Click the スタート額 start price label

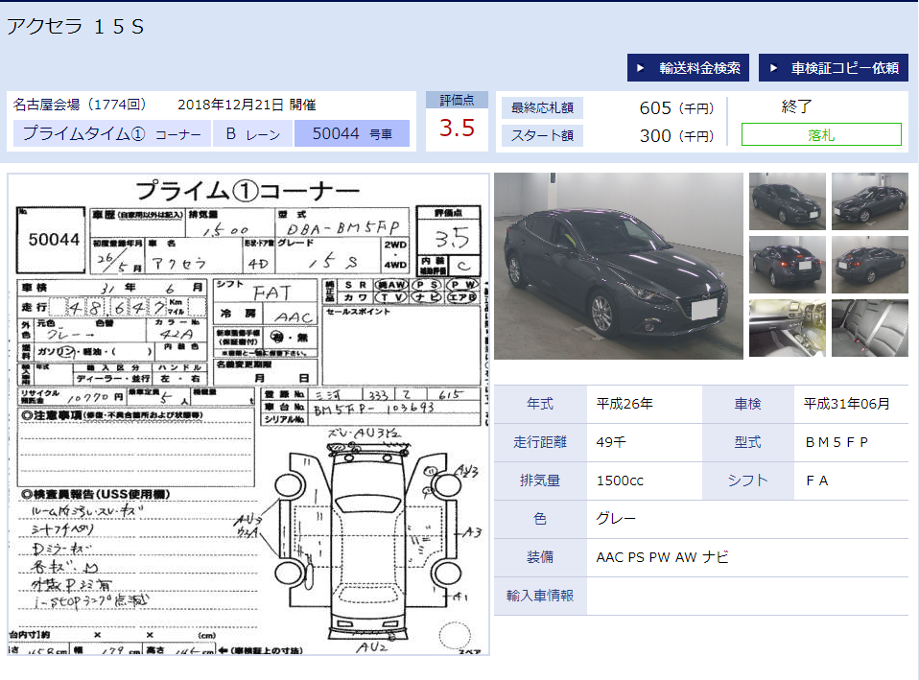click(x=541, y=136)
